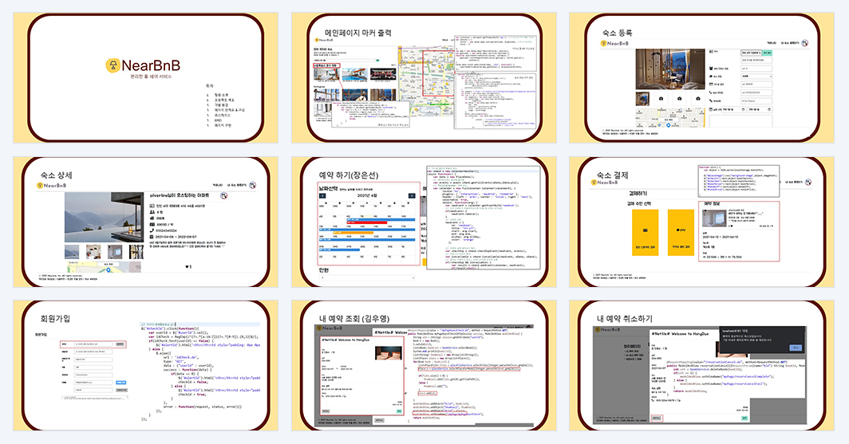Open the 인원 dropdown on 예약 하기 slide
Image resolution: width=849 pixels, height=444 pixels.
coord(367,278)
